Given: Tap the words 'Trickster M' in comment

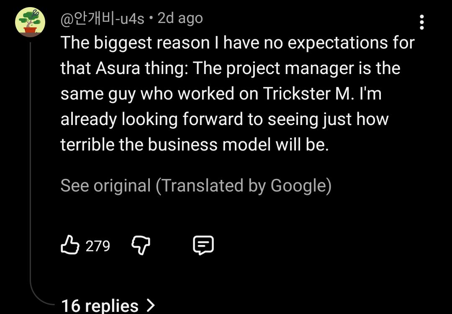Looking at the screenshot, I should click(x=308, y=94).
